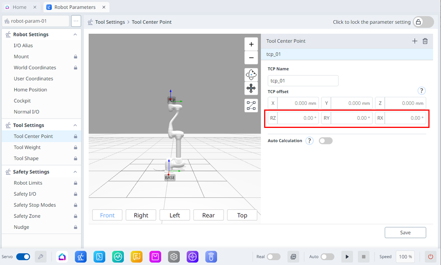Image resolution: width=441 pixels, height=265 pixels.
Task: Switch to the Top view
Action: click(242, 215)
